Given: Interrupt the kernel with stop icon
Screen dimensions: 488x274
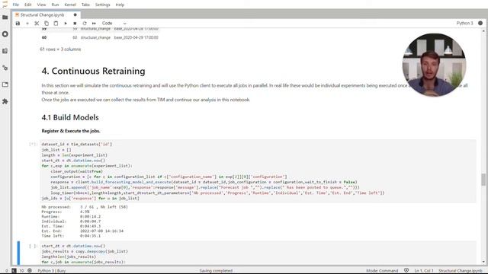Looking at the screenshot, I should 75,24.
